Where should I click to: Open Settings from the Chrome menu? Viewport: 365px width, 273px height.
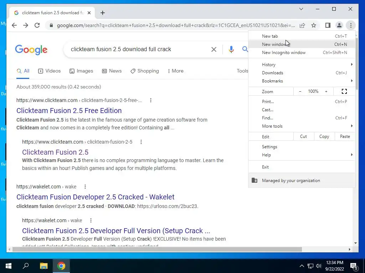[x=302, y=147]
